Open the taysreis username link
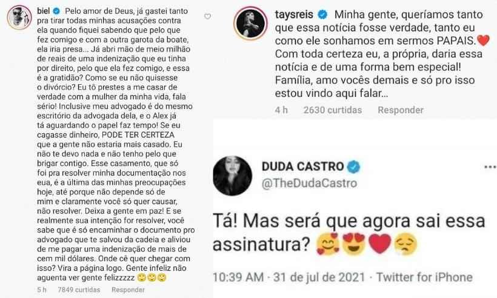This screenshot has width=497, height=298. pos(294,15)
